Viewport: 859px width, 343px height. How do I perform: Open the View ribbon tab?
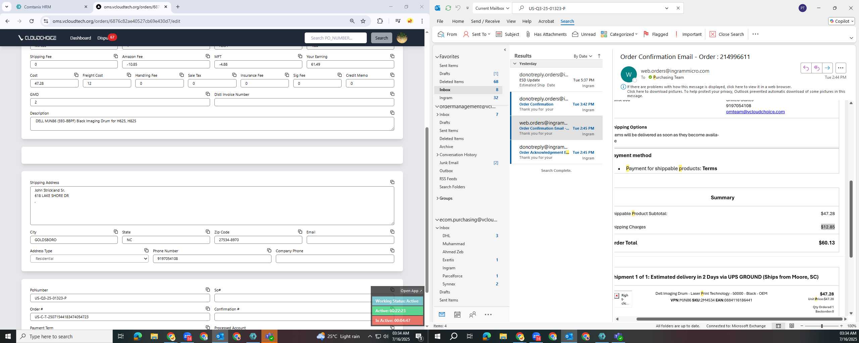511,21
